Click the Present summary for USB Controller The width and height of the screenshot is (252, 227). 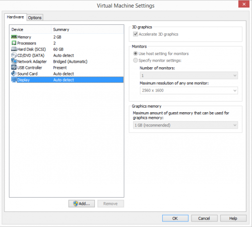(x=60, y=68)
